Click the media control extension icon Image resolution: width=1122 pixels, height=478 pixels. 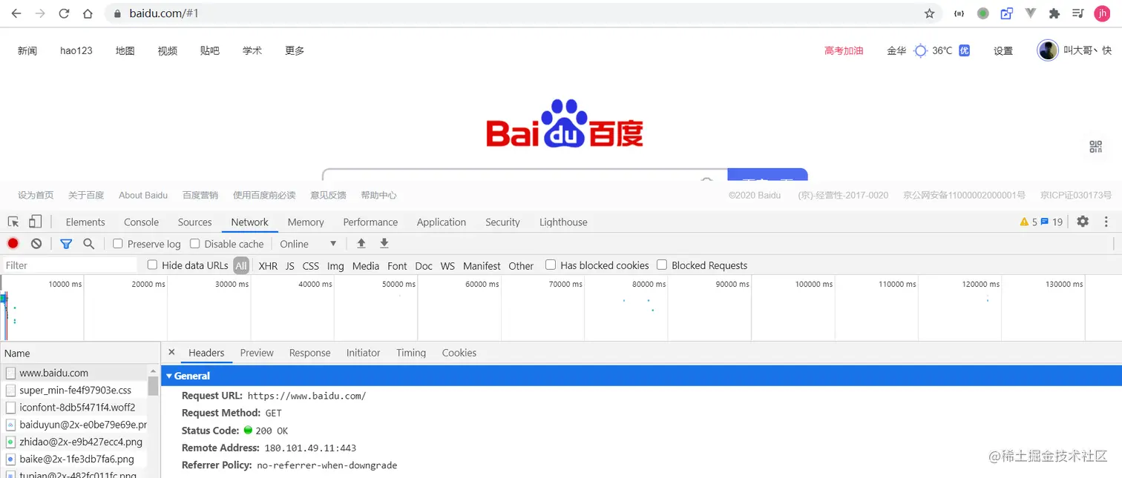pos(1078,13)
